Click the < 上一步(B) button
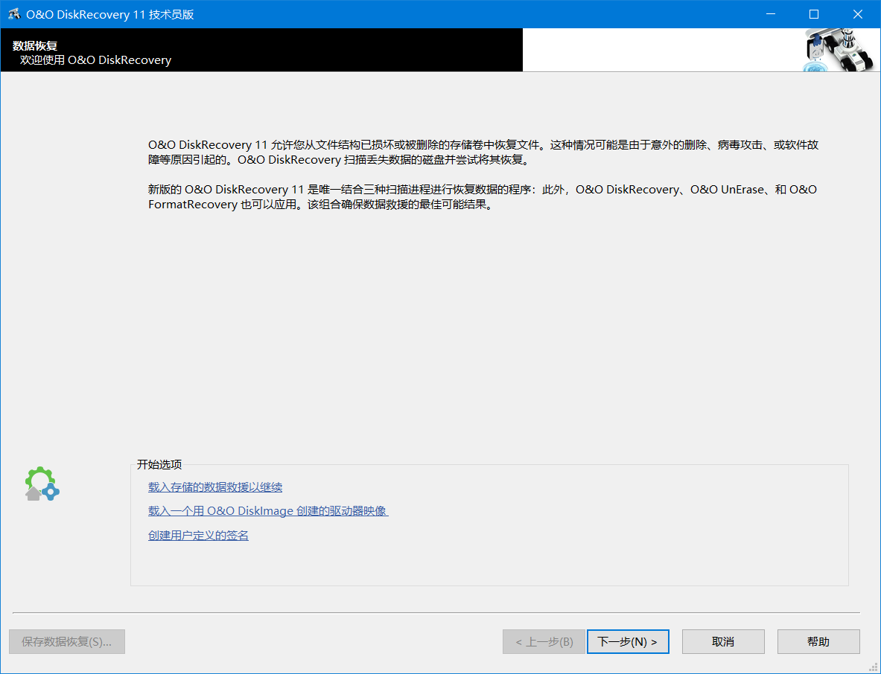 544,641
